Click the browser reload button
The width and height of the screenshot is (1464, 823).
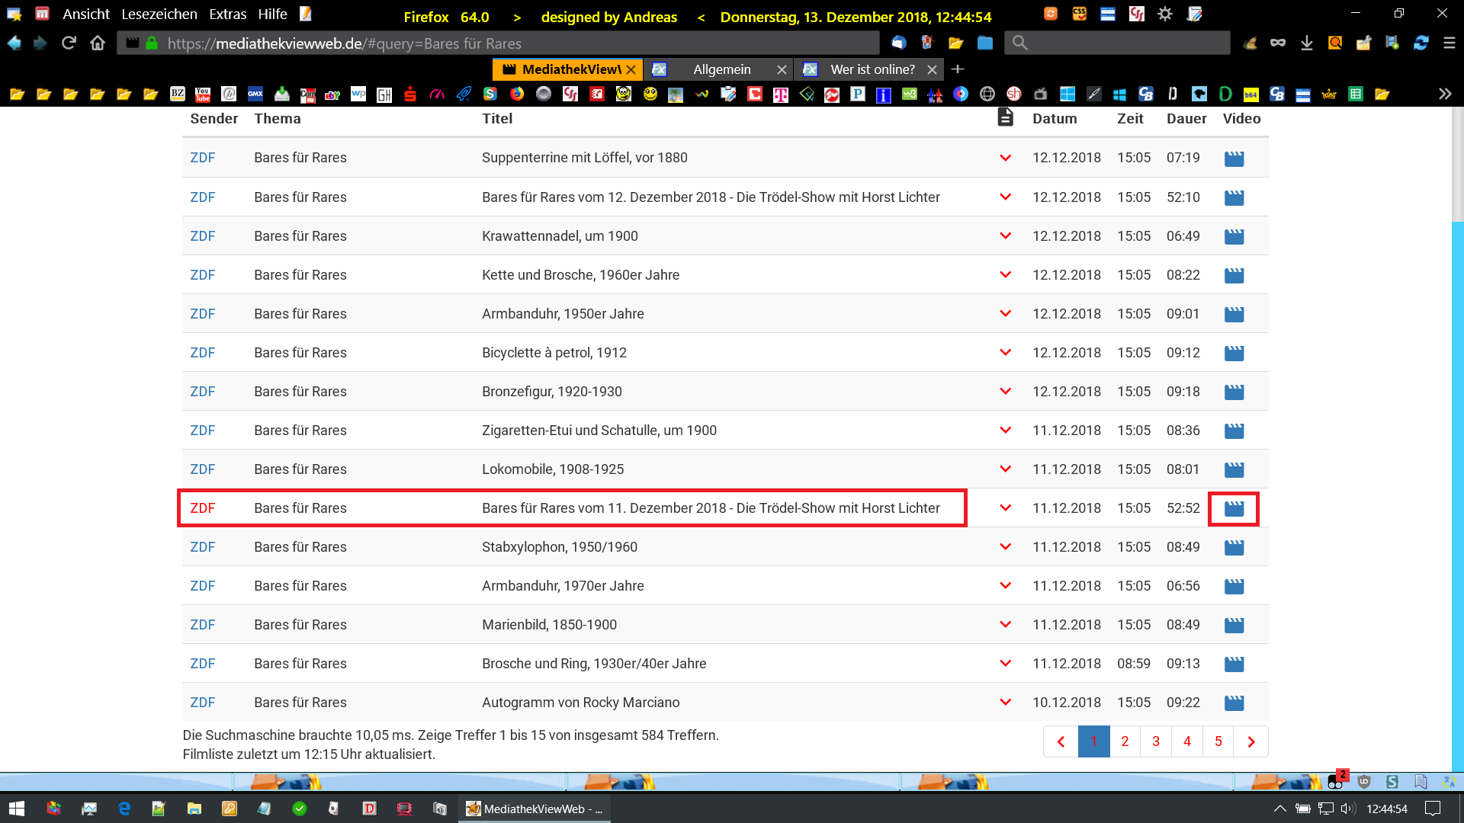69,43
